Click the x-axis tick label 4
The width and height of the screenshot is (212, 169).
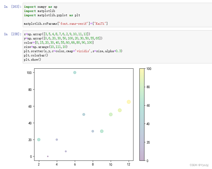click(x=57, y=165)
